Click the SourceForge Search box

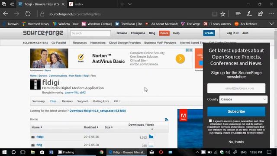[x=90, y=33]
